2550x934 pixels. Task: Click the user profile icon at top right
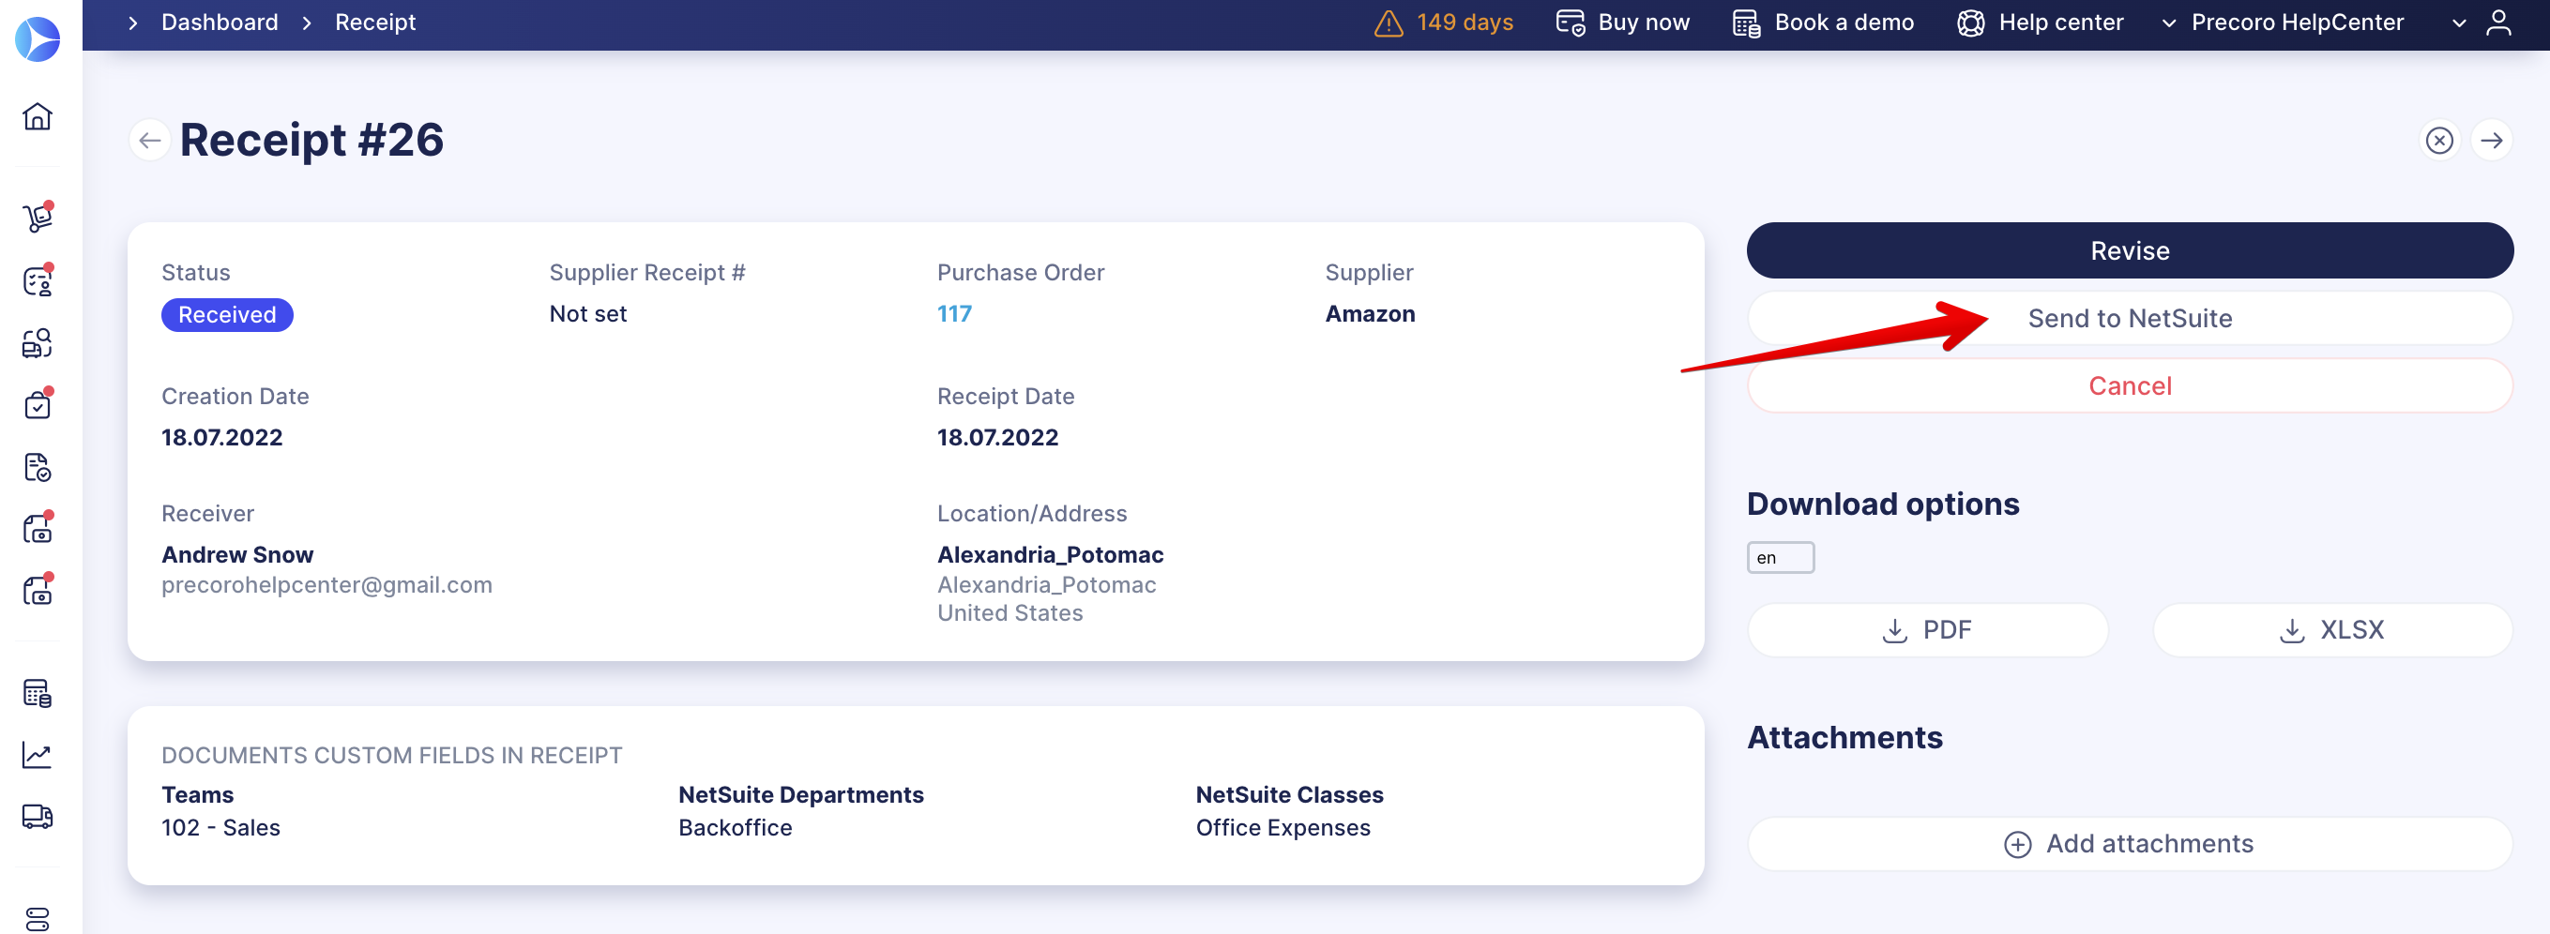[x=2499, y=22]
